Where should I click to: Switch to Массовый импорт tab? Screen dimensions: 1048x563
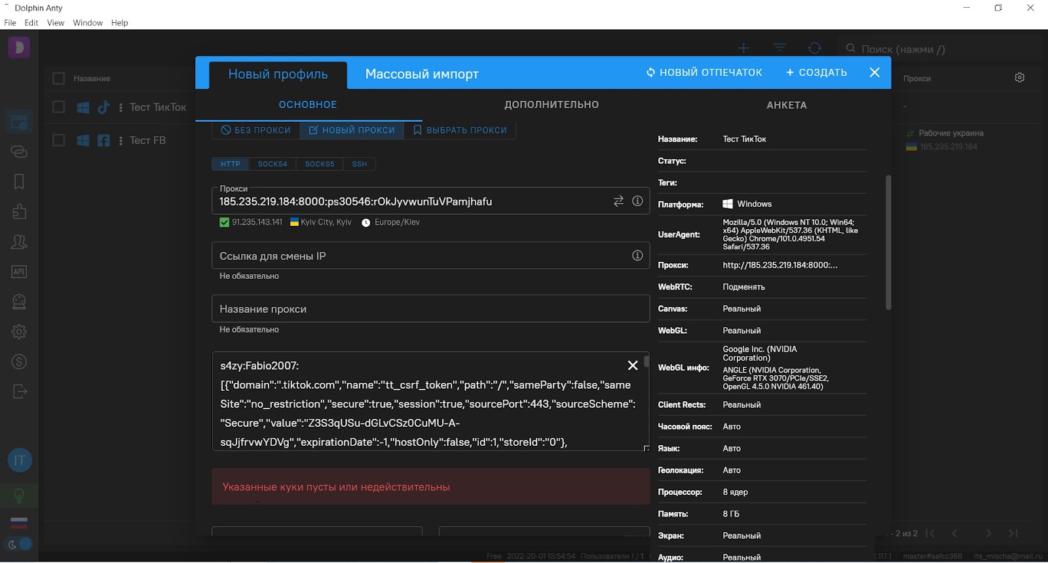point(422,74)
